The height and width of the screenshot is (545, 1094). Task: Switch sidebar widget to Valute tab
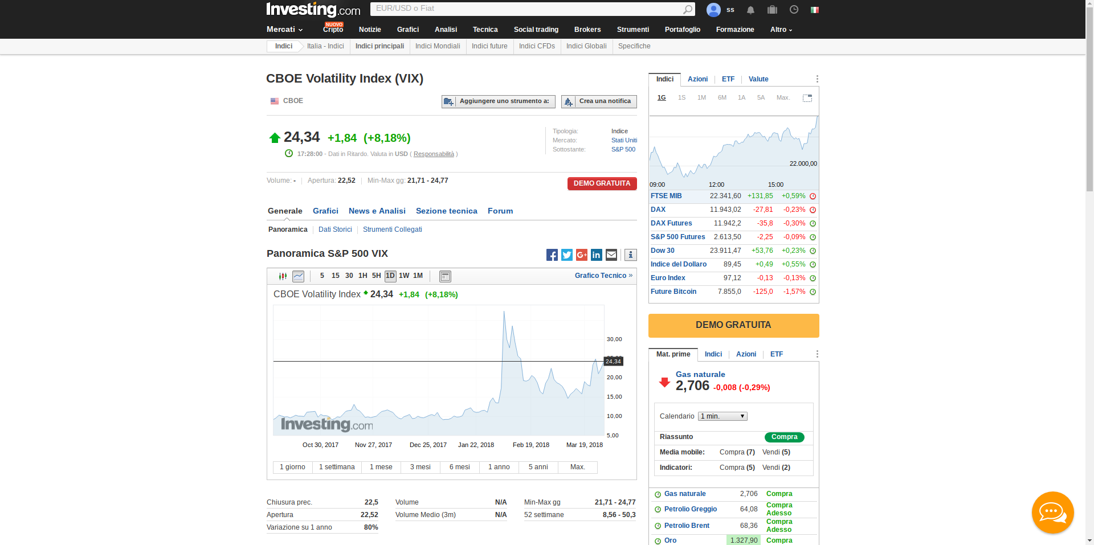pos(758,79)
